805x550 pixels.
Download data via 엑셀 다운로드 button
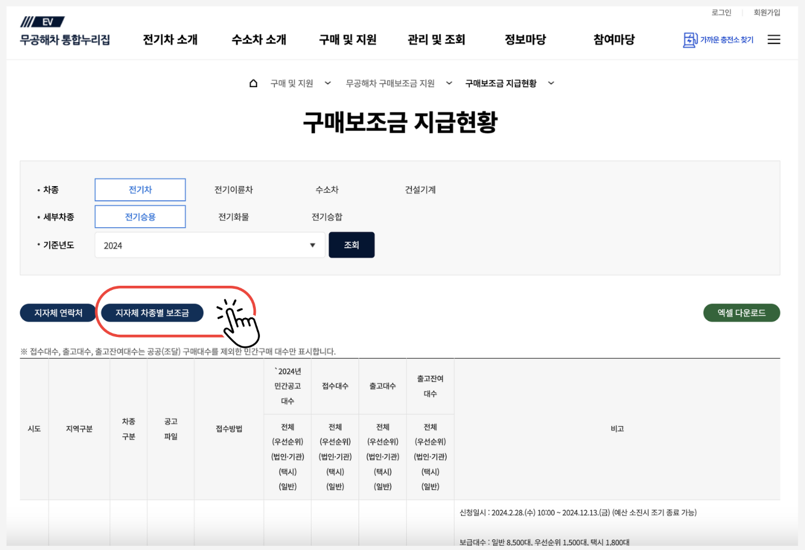point(741,312)
